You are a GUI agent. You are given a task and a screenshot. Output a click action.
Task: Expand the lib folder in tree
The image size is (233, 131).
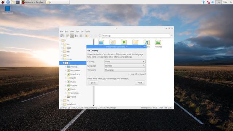click(x=62, y=100)
